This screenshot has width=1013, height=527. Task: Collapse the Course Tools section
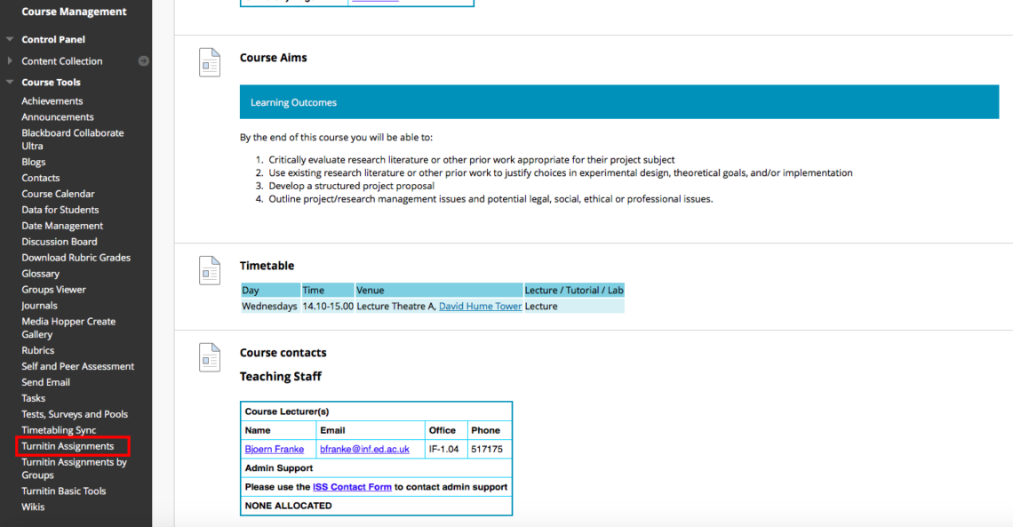pyautogui.click(x=8, y=82)
